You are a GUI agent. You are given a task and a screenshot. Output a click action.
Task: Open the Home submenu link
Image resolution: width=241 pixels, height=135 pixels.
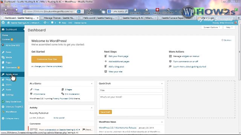click(5, 35)
